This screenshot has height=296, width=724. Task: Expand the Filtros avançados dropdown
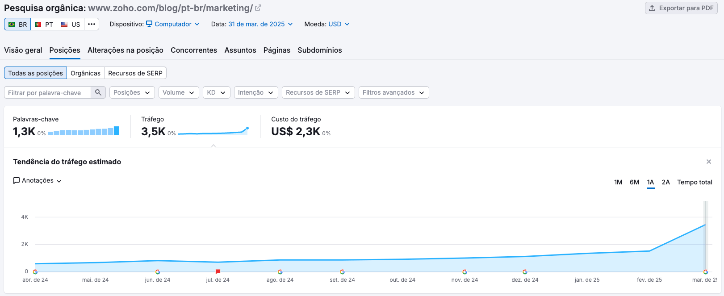(x=394, y=92)
